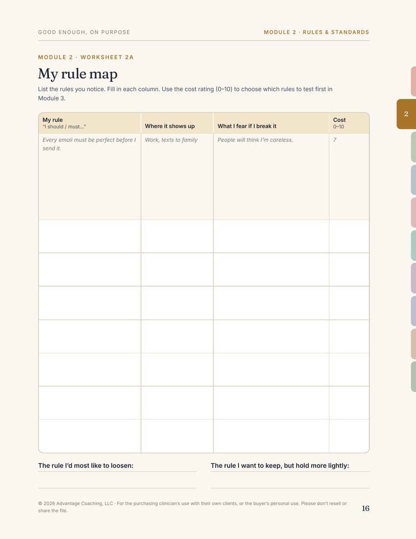Viewport: 416px width, 539px height.
Task: Click the example cell "Work, texts to family"
Action: (171, 140)
